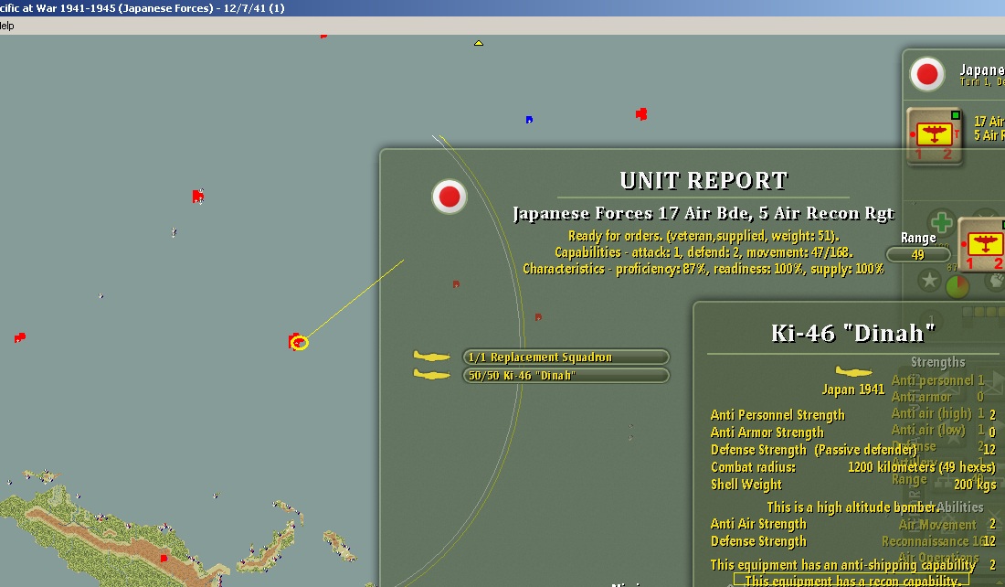Select the map unit circled in yellow
This screenshot has height=587, width=1005.
pyautogui.click(x=297, y=342)
